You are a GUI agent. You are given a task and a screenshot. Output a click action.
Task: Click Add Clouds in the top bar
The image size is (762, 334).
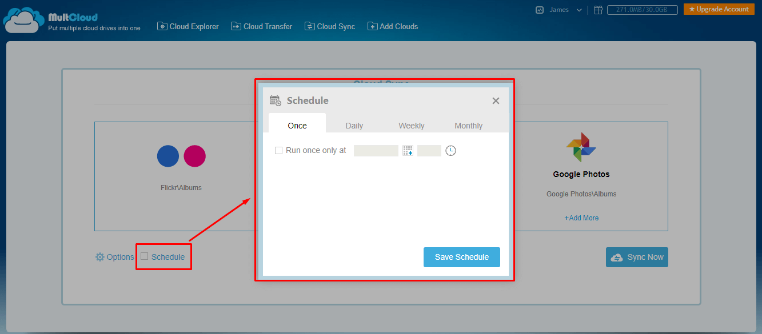click(393, 26)
